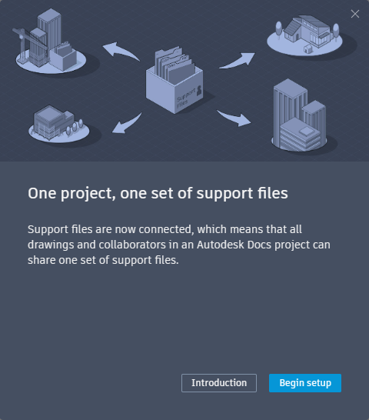Click the arrow pointing to the crane site

coord(121,51)
